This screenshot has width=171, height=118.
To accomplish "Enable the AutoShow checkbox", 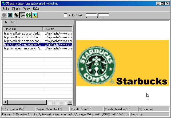I will point(65,15).
